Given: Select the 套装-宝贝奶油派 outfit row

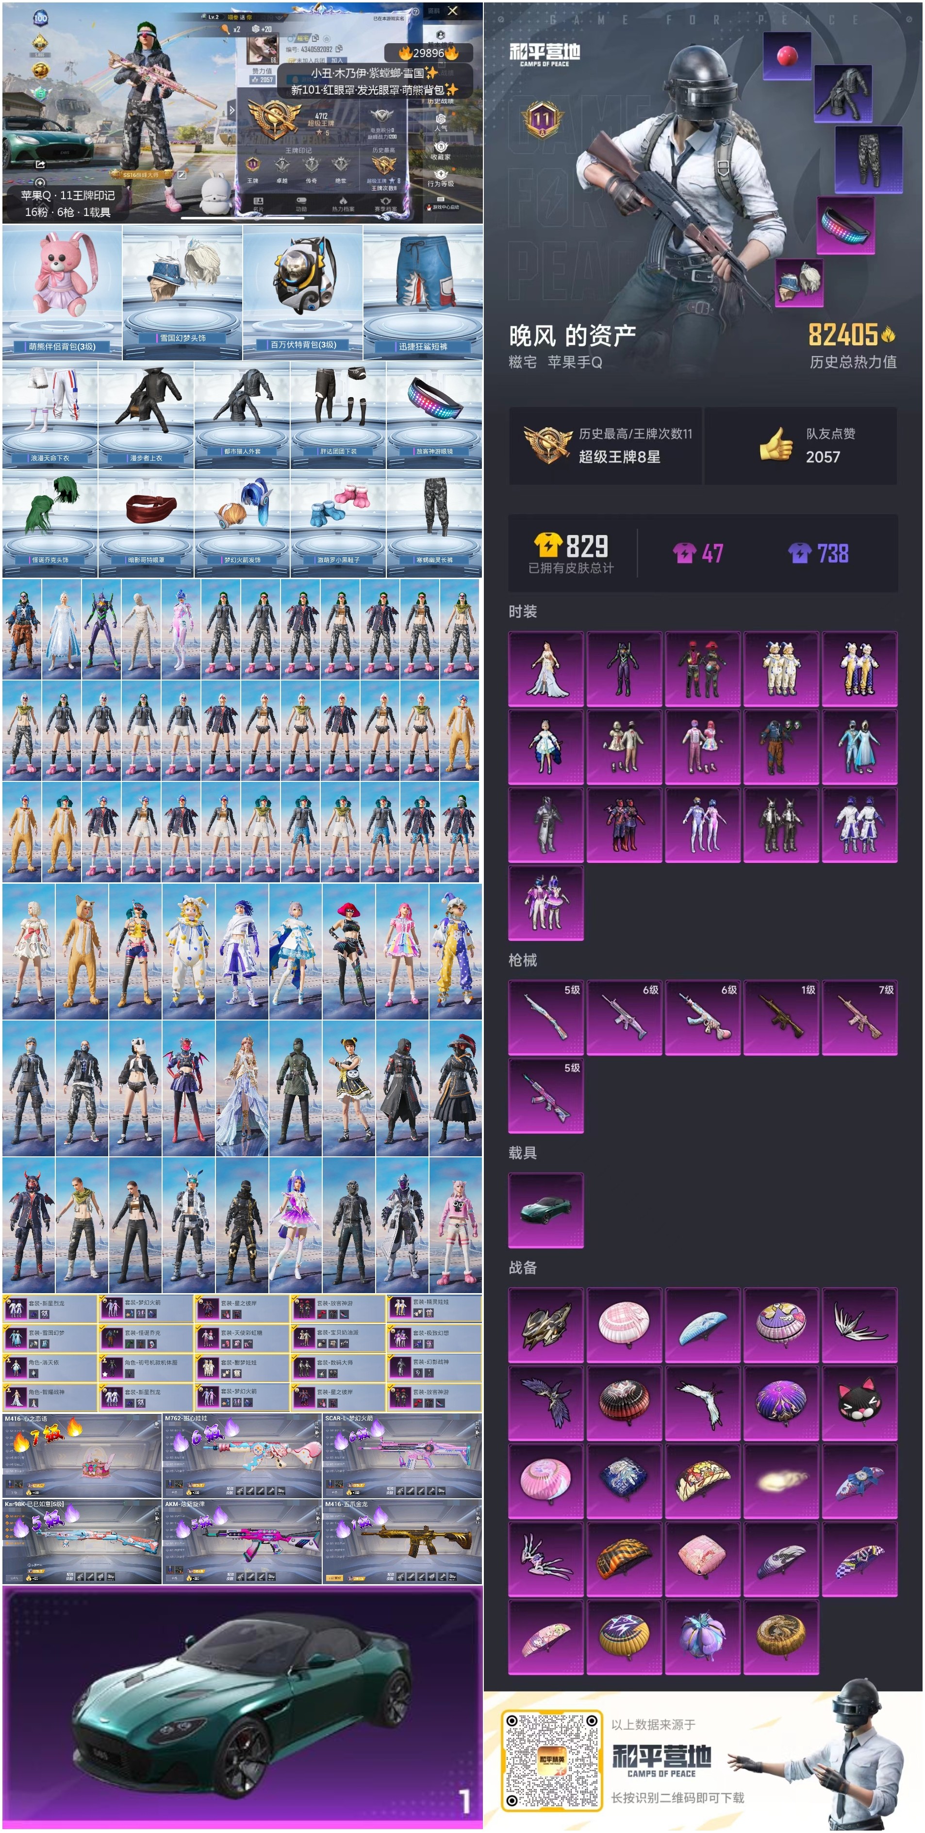Looking at the screenshot, I should point(338,1338).
